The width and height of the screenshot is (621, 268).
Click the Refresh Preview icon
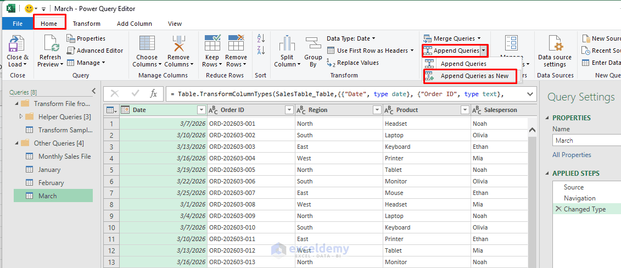52,43
